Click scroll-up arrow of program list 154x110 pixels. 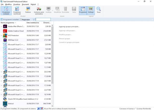point(52,25)
